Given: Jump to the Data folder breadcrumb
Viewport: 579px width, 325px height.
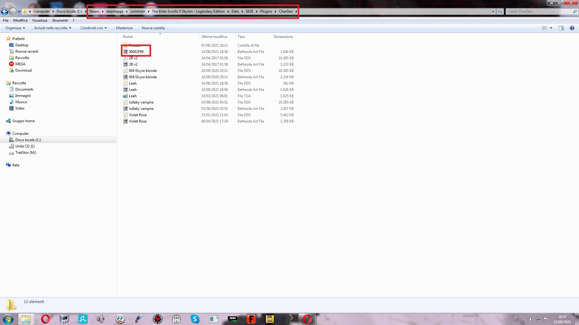Looking at the screenshot, I should [x=235, y=11].
